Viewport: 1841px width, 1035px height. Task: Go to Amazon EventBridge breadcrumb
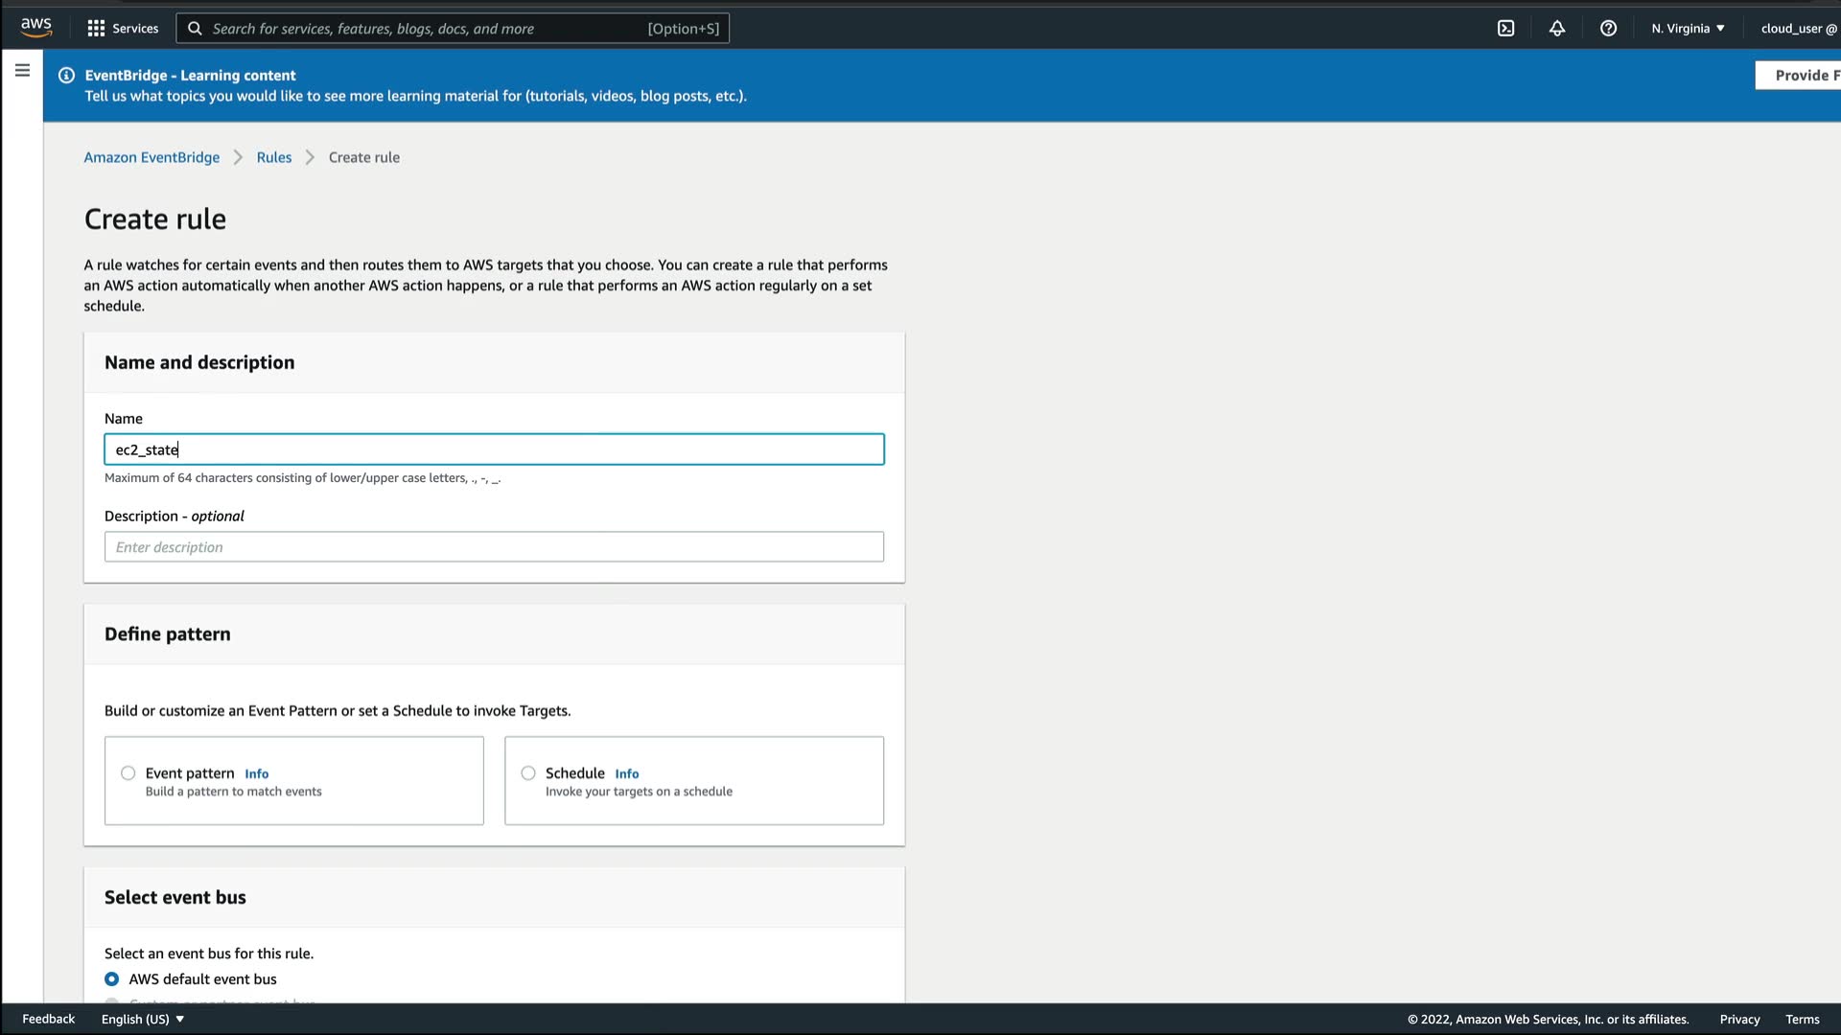[151, 157]
